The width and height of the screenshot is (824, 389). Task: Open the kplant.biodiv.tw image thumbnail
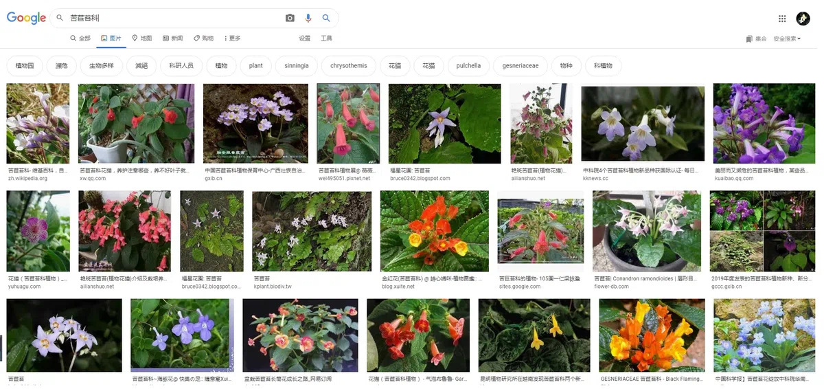click(x=312, y=231)
